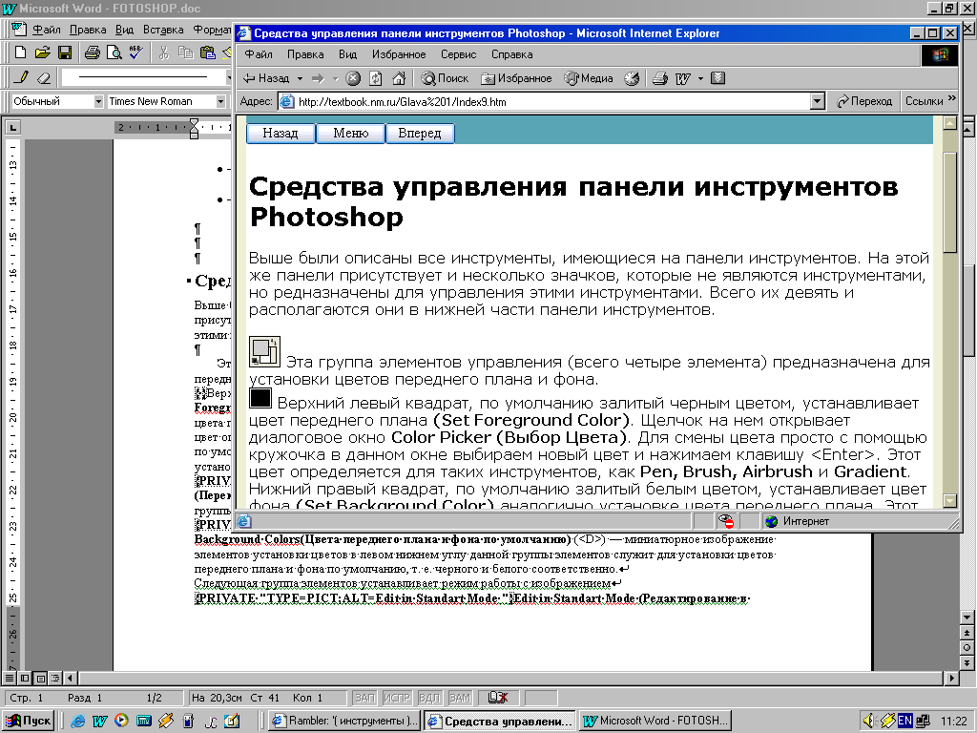Viewport: 977px width, 733px height.
Task: Click Stop button in Internet Explorer
Action: point(353,78)
